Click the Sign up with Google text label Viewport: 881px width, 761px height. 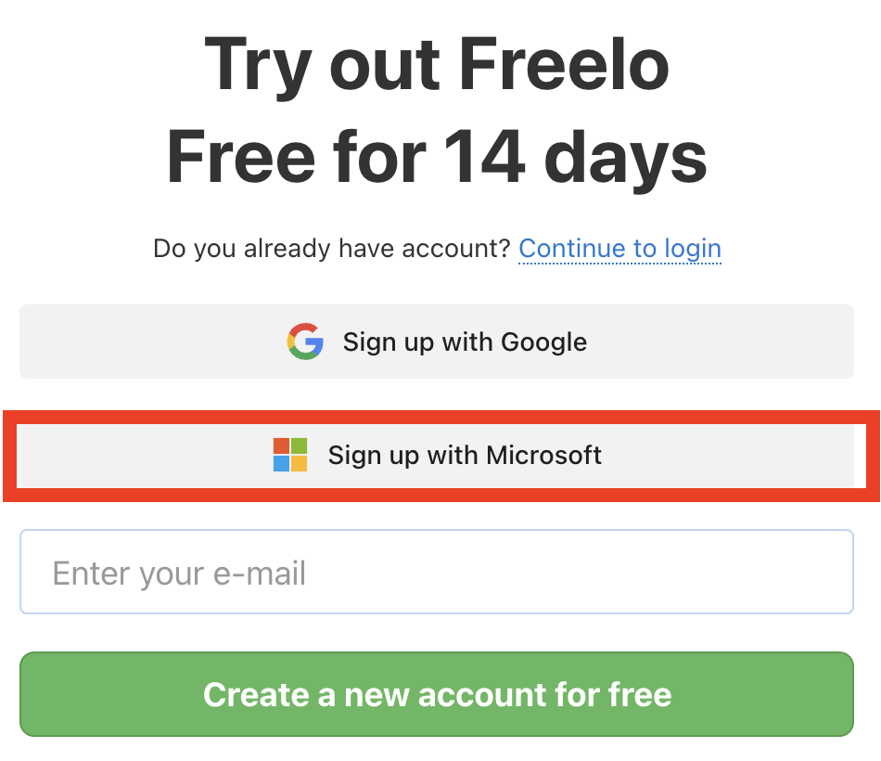(465, 342)
